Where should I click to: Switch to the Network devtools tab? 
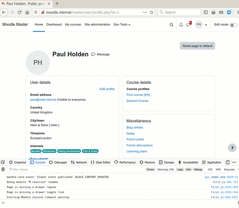click(x=79, y=162)
